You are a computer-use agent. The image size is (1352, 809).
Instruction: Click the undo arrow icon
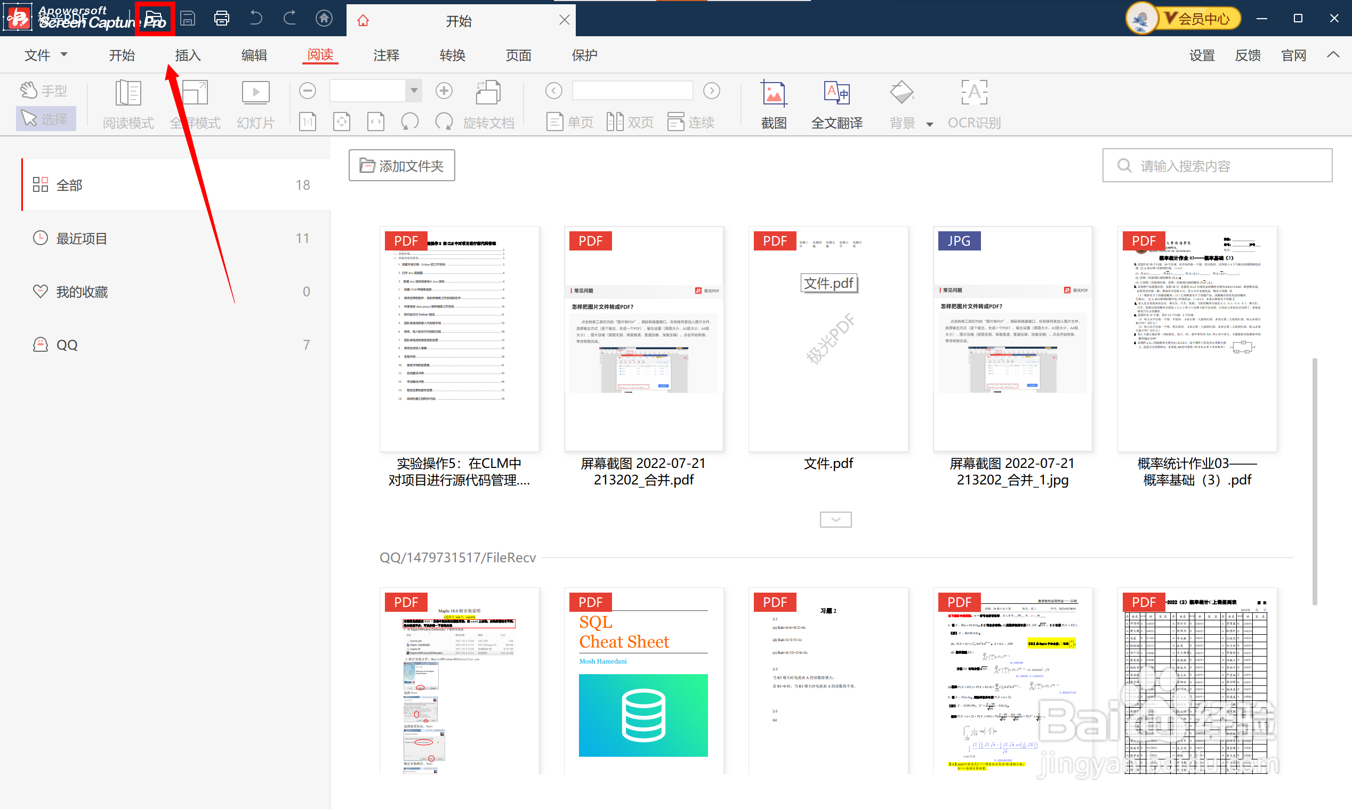point(255,19)
